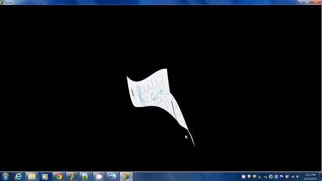Click the Action Center flag tray icon

pyautogui.click(x=282, y=176)
